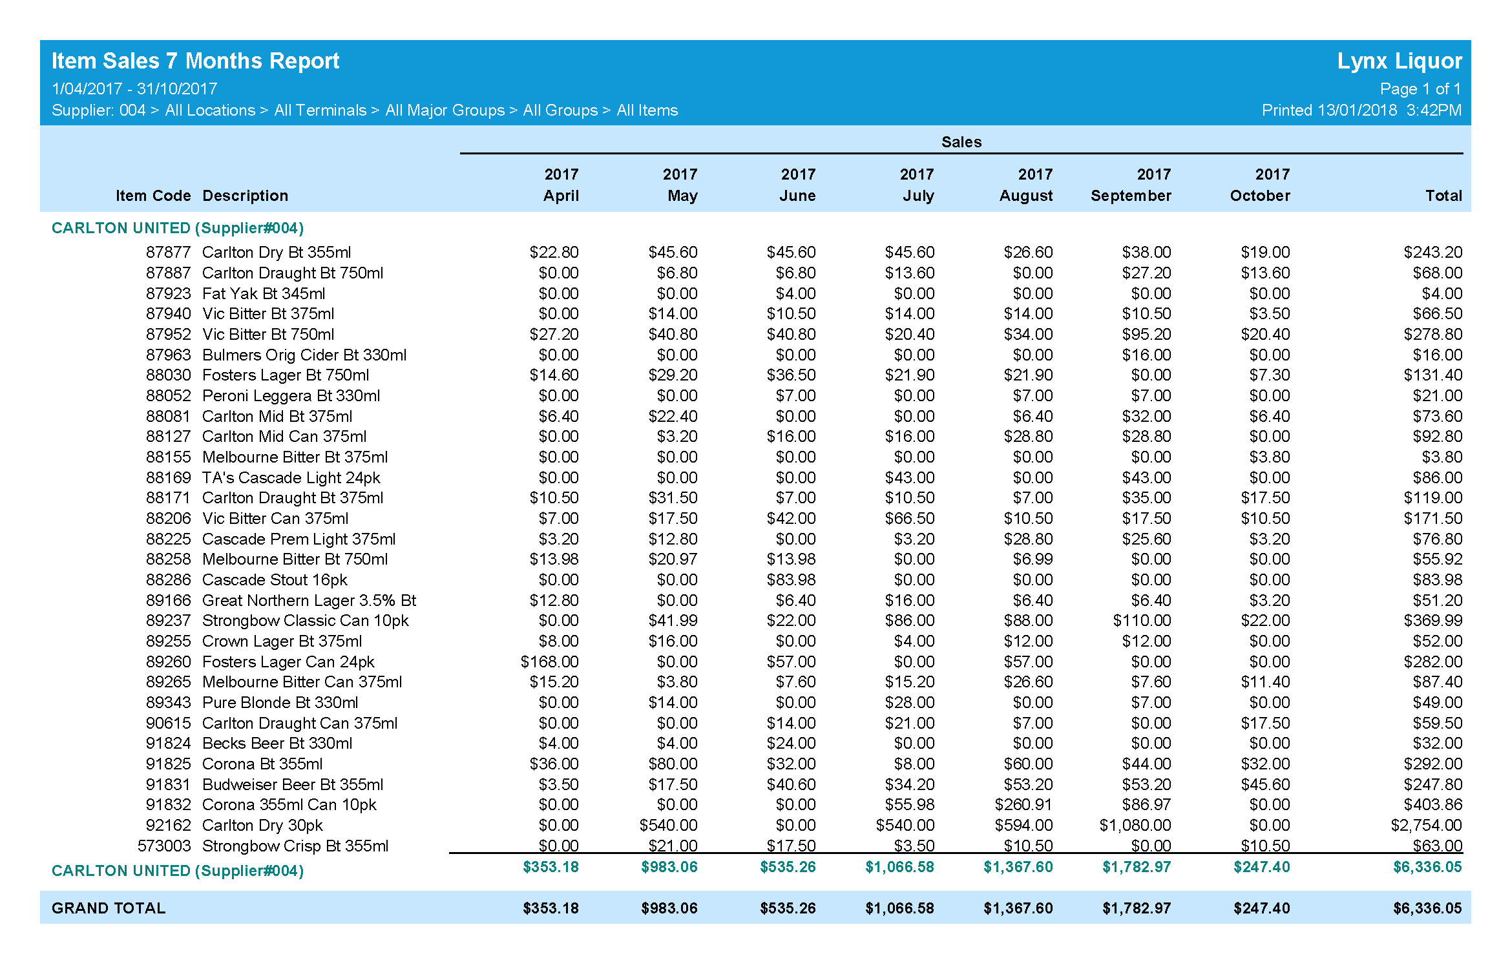Select the Peroni Leggera Bt 330ml row
The width and height of the screenshot is (1510, 969).
coord(291,395)
